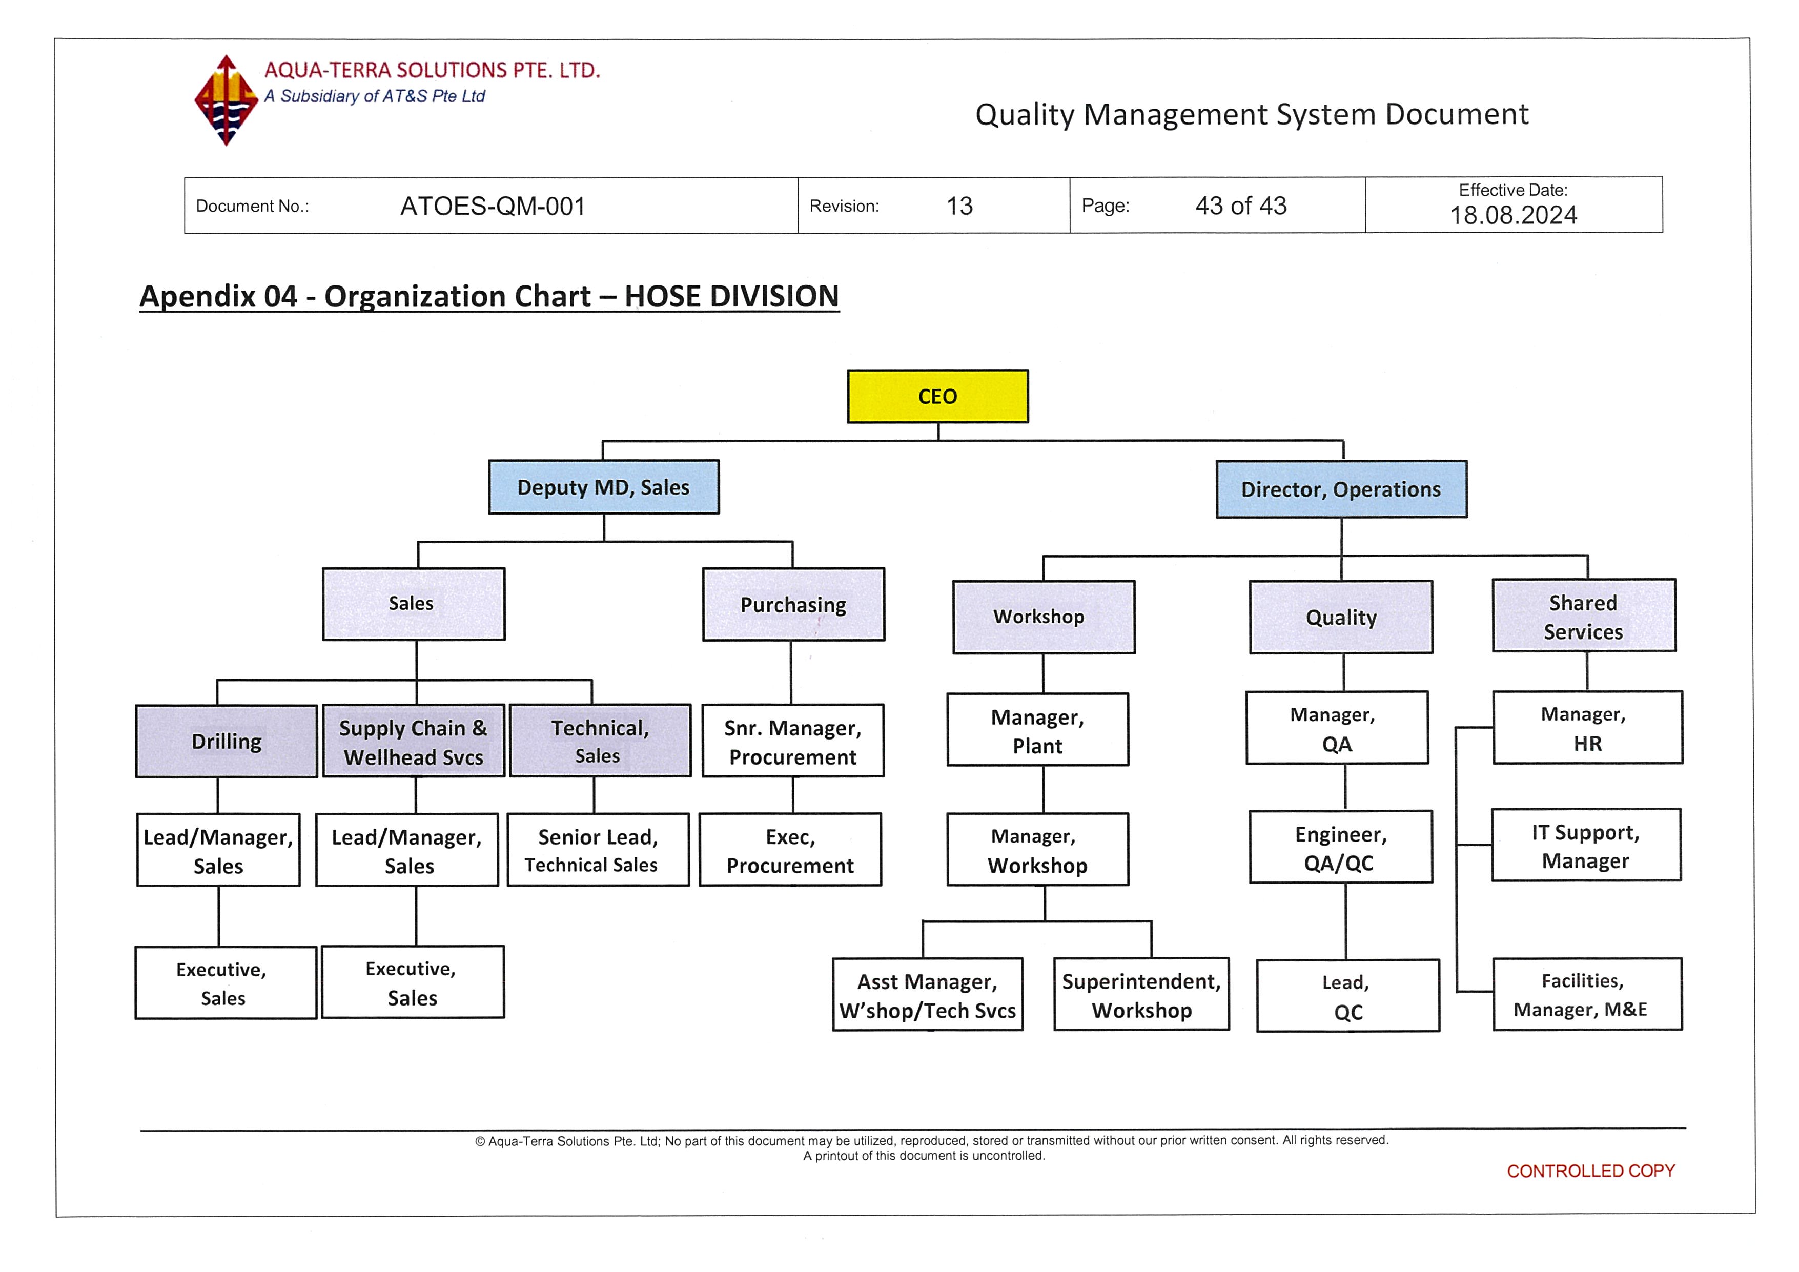
Task: Click the Deputy MD, Sales box
Action: 603,487
